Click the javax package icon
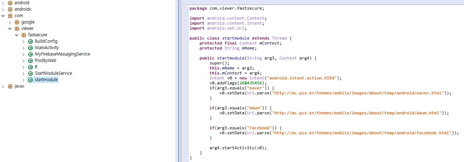Viewport: 464px width, 162px height. coord(10,86)
